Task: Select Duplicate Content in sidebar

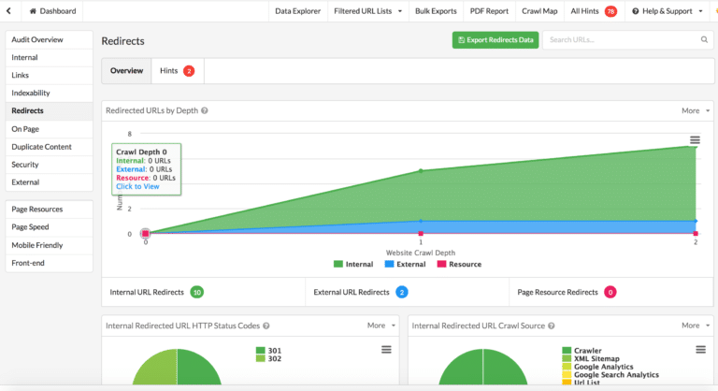Action: [x=49, y=147]
